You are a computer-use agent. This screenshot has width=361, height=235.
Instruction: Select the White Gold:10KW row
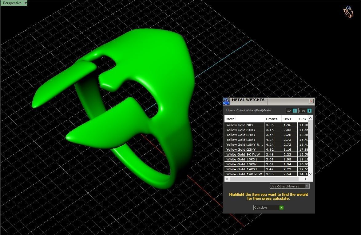[x=266, y=164]
